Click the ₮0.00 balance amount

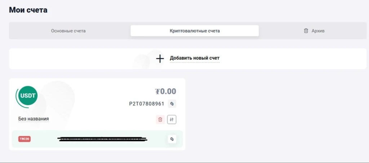165,91
